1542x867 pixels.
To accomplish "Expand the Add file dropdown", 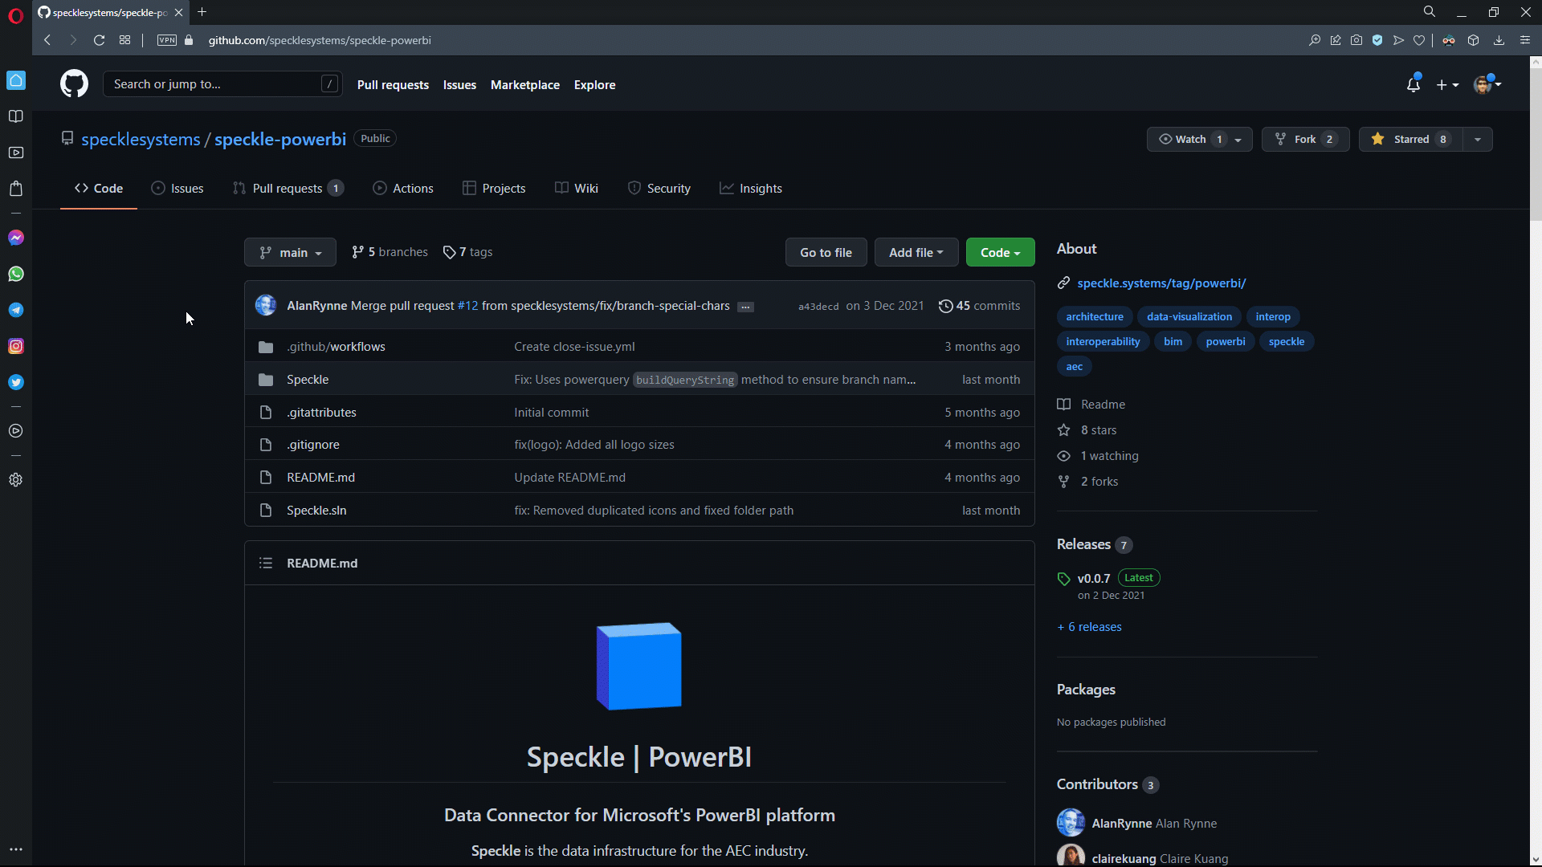I will click(916, 253).
